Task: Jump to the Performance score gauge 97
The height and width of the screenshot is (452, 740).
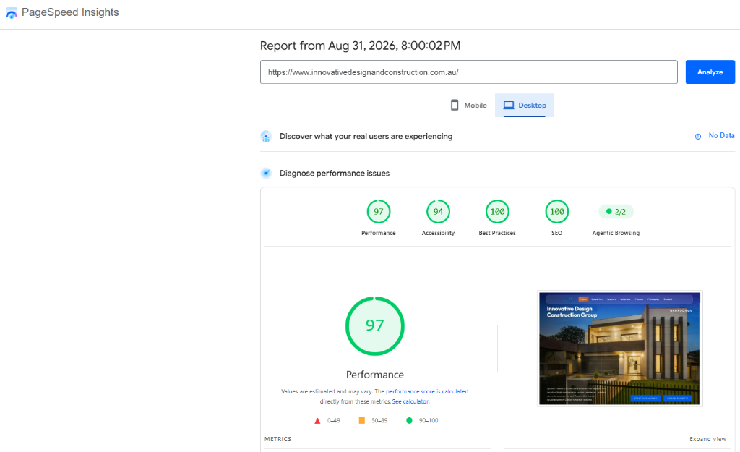Action: click(379, 212)
